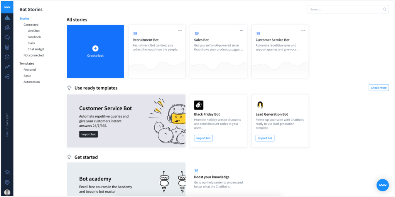Import the Customer Service Bot template
Image resolution: width=395 pixels, height=197 pixels.
(88, 134)
